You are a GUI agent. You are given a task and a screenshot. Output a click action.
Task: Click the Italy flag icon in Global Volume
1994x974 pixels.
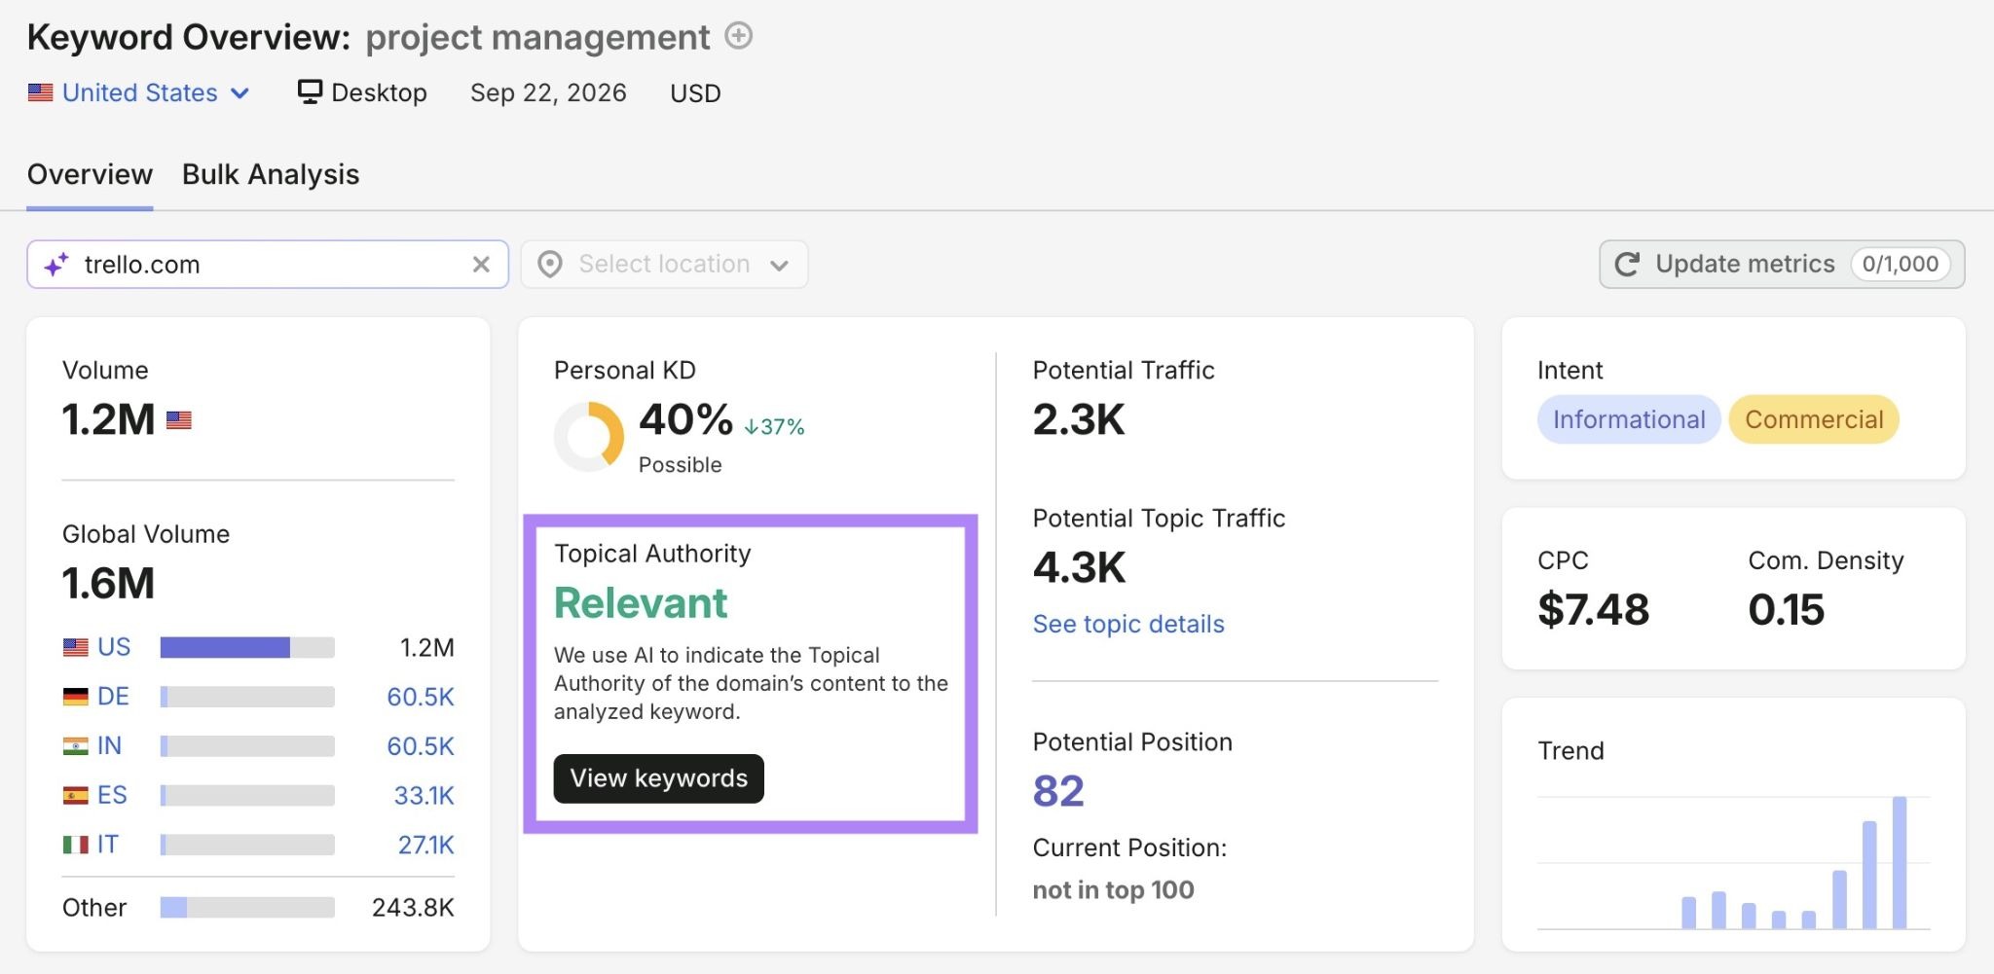75,845
